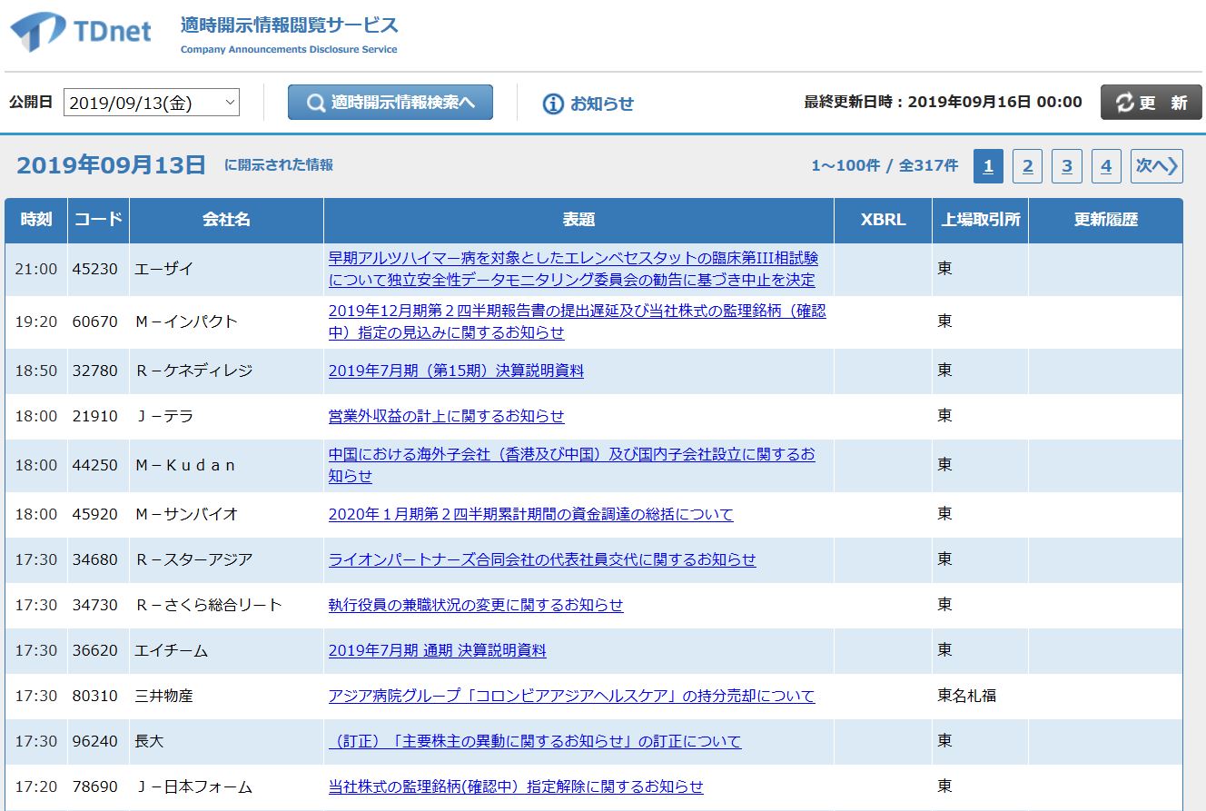Image resolution: width=1206 pixels, height=811 pixels.
Task: Open 三井物産's コロンビアアジアヘルスケア disclosure
Action: pos(571,696)
